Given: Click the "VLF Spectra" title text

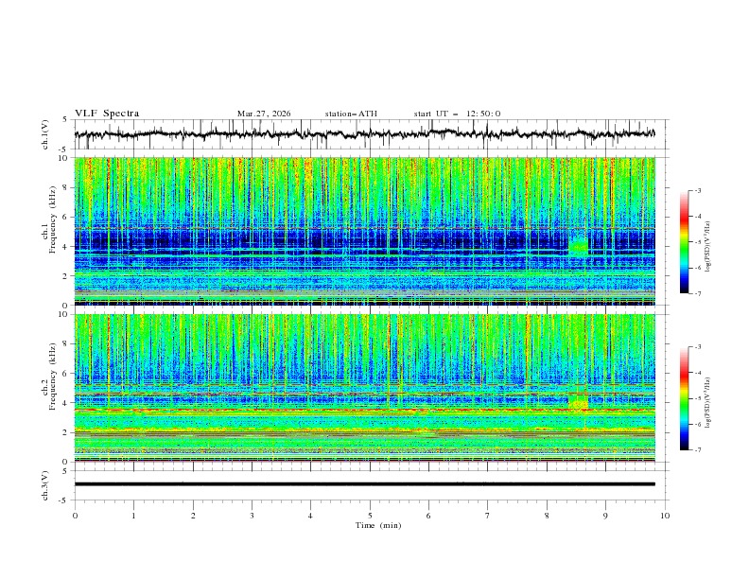Looking at the screenshot, I should (x=107, y=114).
